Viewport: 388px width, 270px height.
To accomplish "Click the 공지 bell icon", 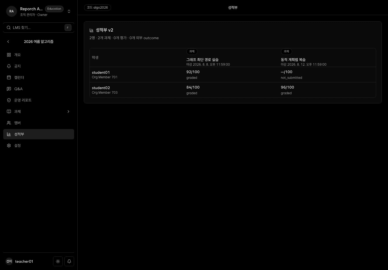I will pos(9,66).
